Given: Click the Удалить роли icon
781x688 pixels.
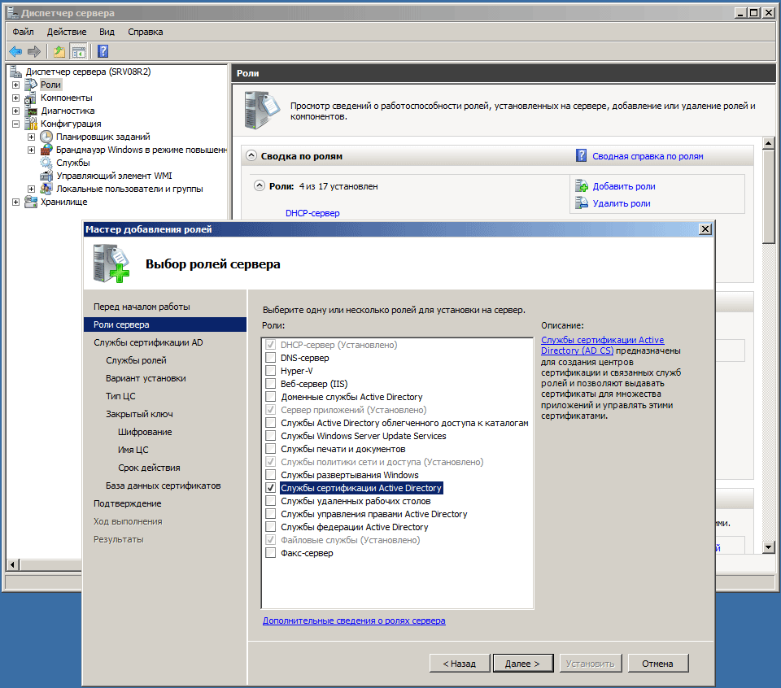Looking at the screenshot, I should [x=582, y=203].
